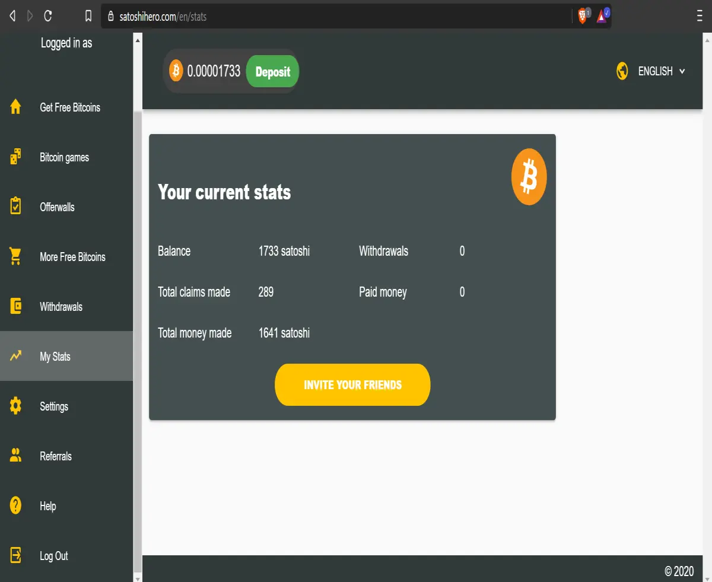This screenshot has width=712, height=582.
Task: Click the © 2020 footer text
Action: click(679, 571)
